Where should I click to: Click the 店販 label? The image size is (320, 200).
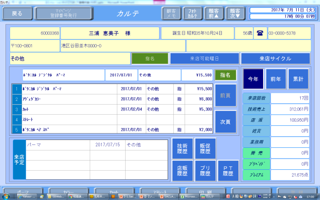(257, 120)
